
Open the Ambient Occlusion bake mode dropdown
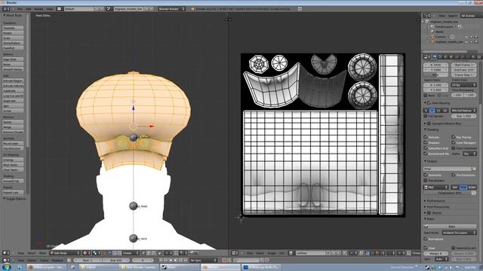(x=460, y=233)
